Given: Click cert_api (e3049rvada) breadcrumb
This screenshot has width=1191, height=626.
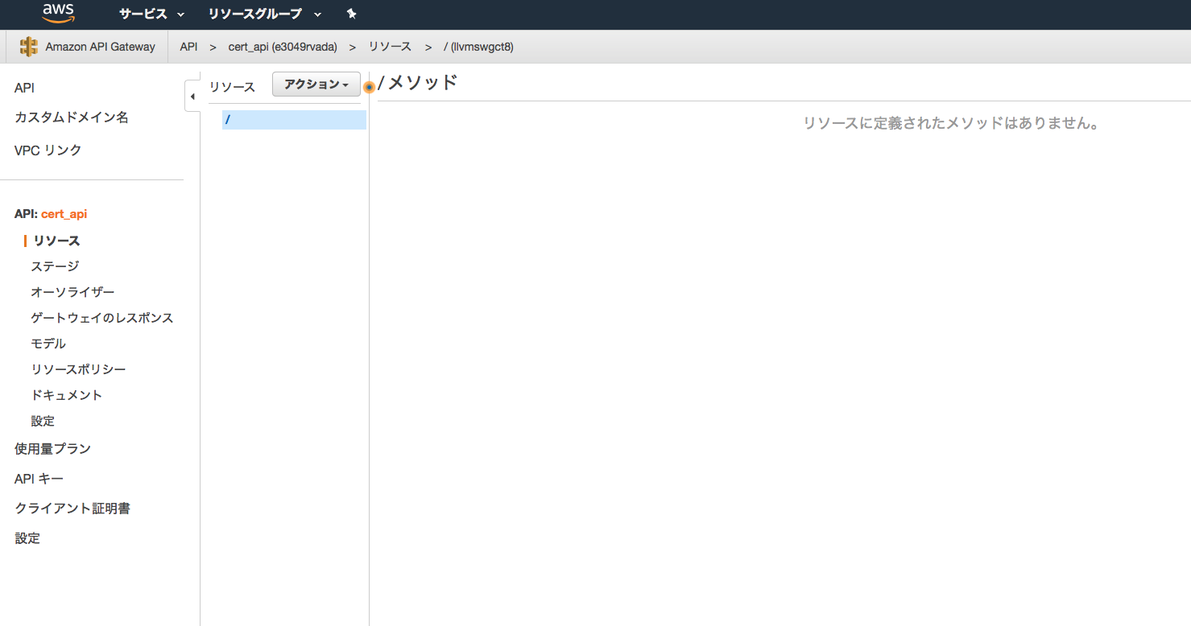Looking at the screenshot, I should 283,47.
